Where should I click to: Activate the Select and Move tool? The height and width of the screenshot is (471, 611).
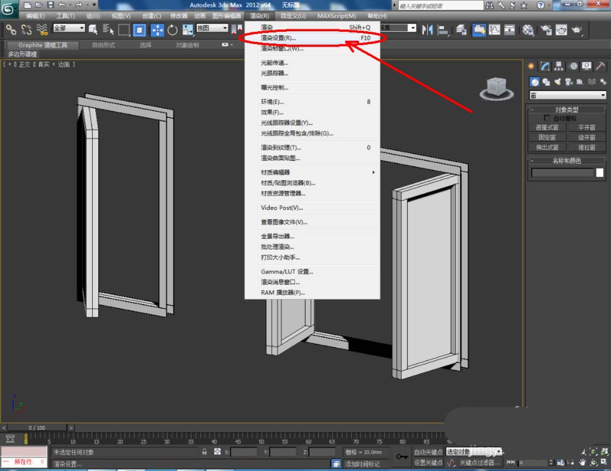(158, 29)
